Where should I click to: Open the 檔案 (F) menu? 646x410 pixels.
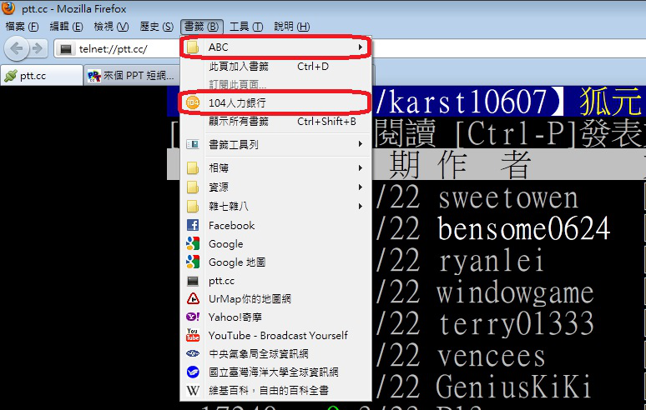pos(22,27)
